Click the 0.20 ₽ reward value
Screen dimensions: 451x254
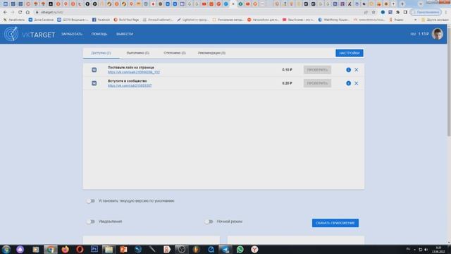(287, 83)
